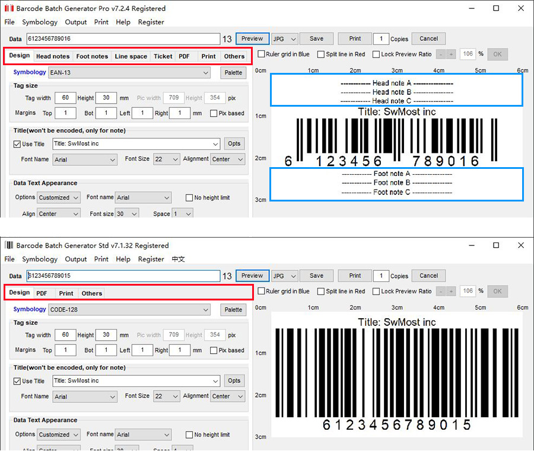Open JPG format dropdown in Pro window
This screenshot has height=451, width=534.
285,39
